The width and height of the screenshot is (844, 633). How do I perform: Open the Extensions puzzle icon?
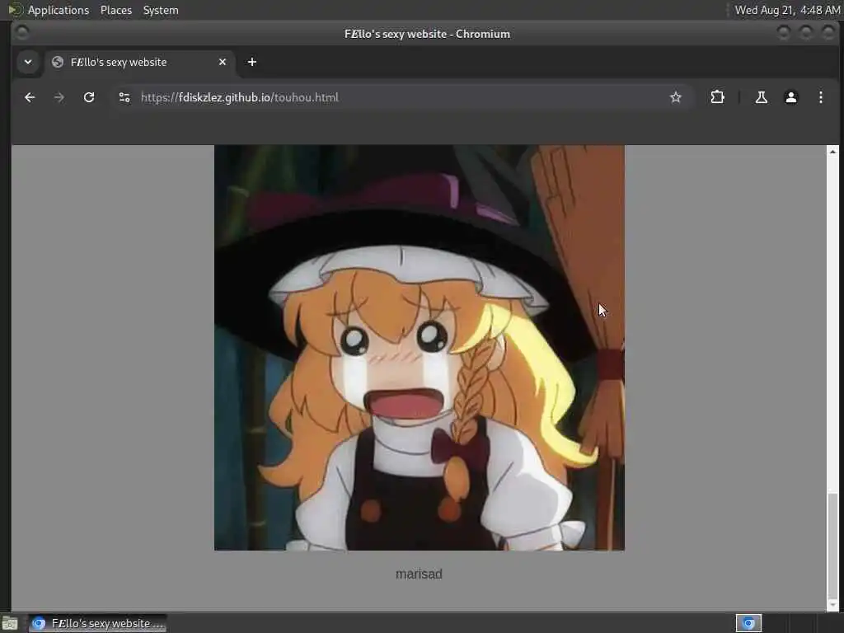coord(718,97)
